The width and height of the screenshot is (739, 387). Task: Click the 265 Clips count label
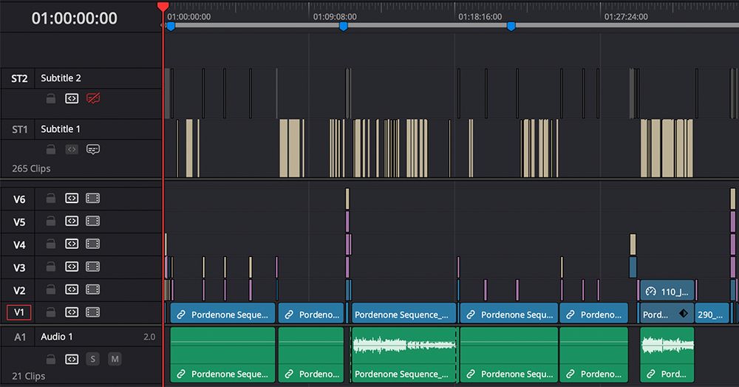coord(31,168)
